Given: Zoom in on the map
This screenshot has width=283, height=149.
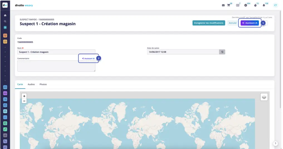Looking at the screenshot, I should point(24,96).
